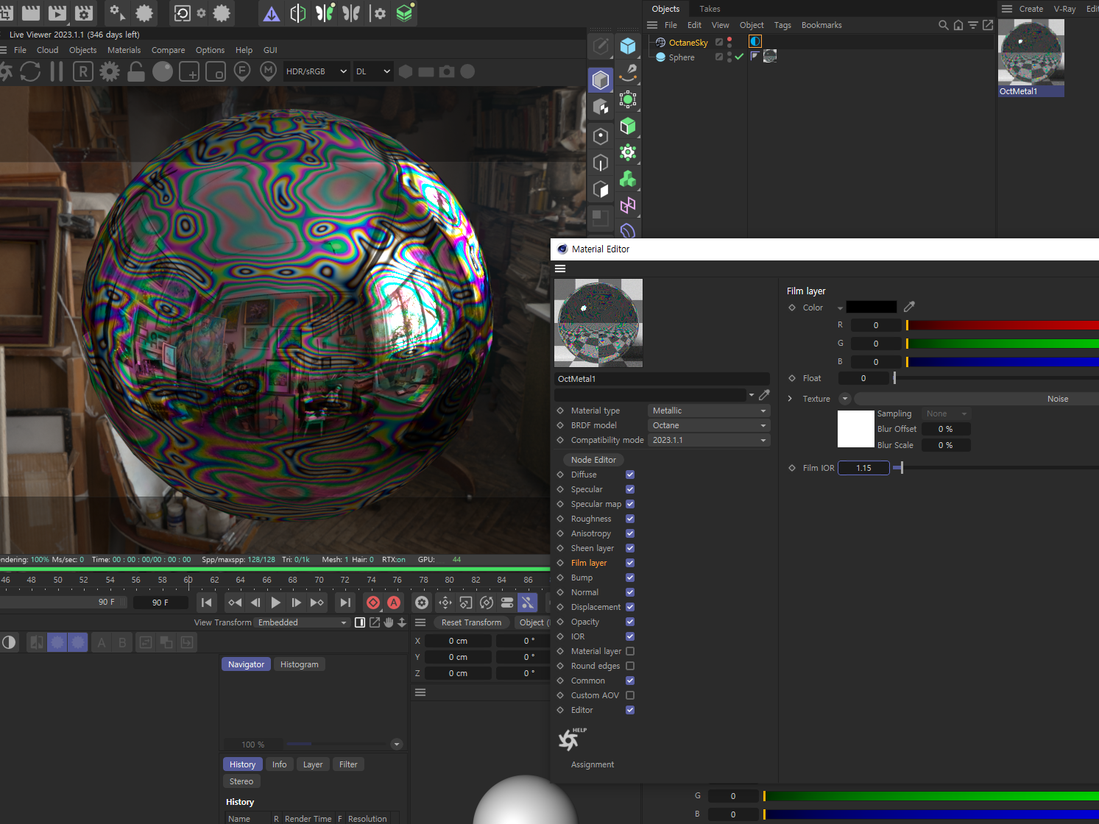Image resolution: width=1099 pixels, height=824 pixels.
Task: Restart render with the refresh icon
Action: coord(30,71)
